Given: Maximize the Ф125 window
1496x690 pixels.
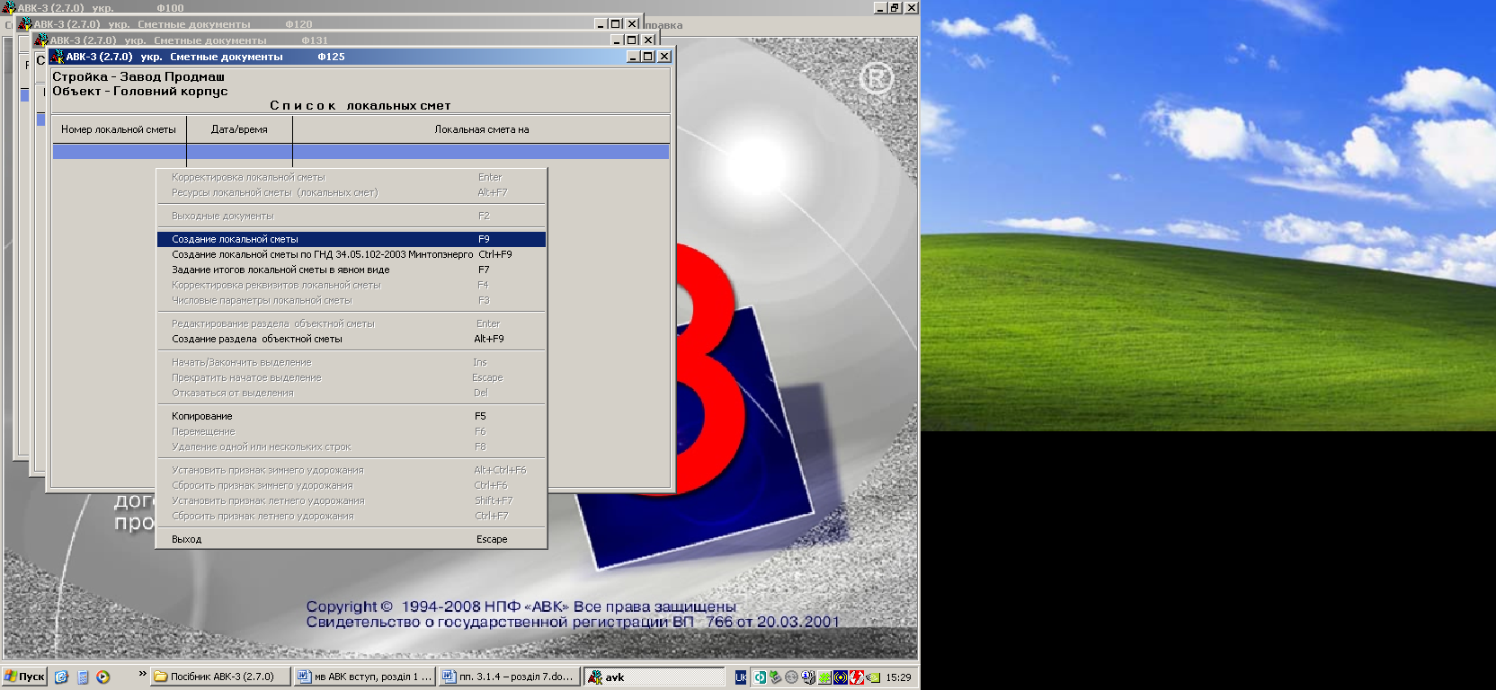Looking at the screenshot, I should 647,57.
